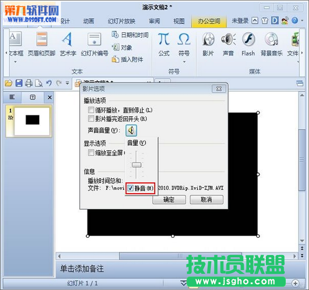Enable loop playback until stopped (循环播放)
The height and width of the screenshot is (290, 309).
(91, 110)
